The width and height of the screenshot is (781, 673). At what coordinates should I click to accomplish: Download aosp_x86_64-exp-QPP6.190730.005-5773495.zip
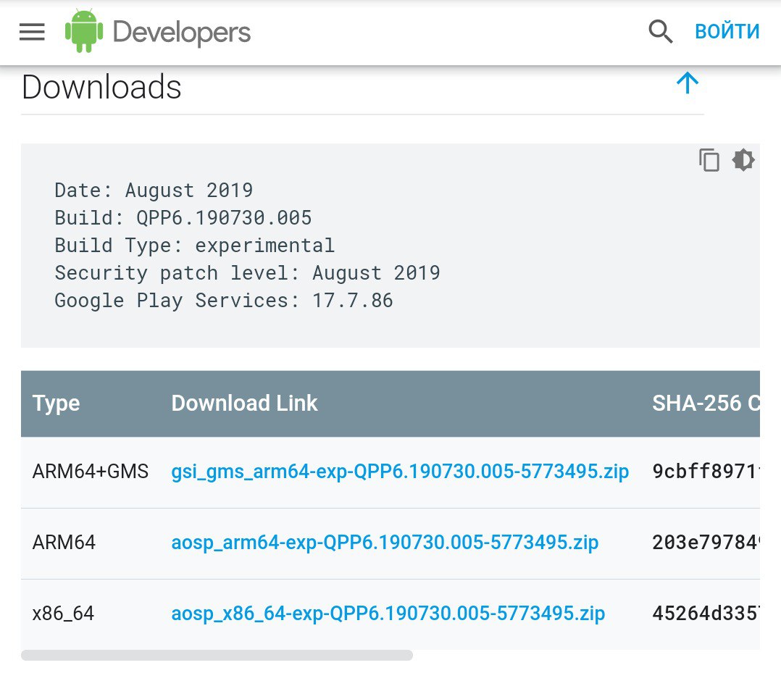(388, 613)
